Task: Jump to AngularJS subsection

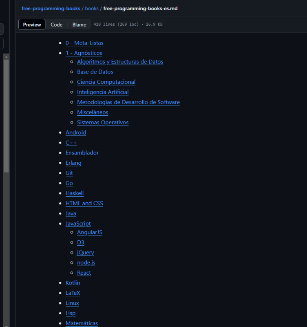Action: 89,232
